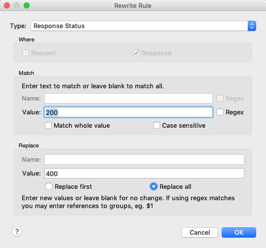This screenshot has height=248, width=266.
Task: Click the green zoom window button
Action: (27, 5)
